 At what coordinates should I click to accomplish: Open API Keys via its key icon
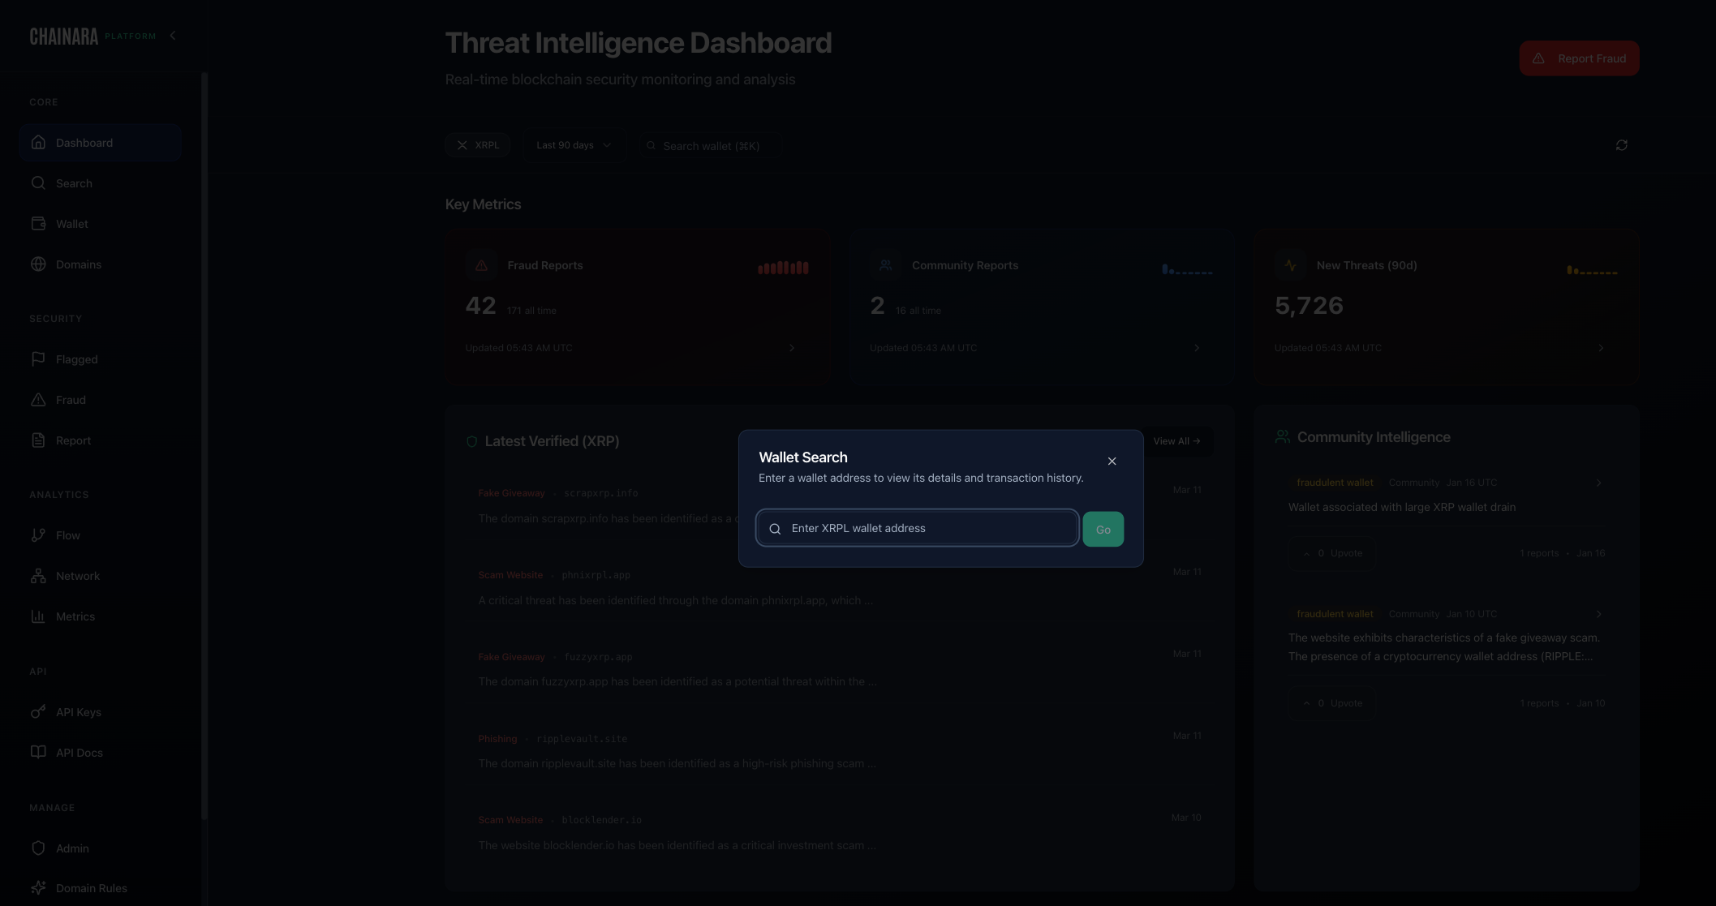[38, 711]
